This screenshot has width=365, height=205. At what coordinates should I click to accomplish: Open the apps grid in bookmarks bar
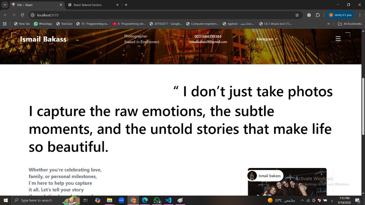point(5,24)
